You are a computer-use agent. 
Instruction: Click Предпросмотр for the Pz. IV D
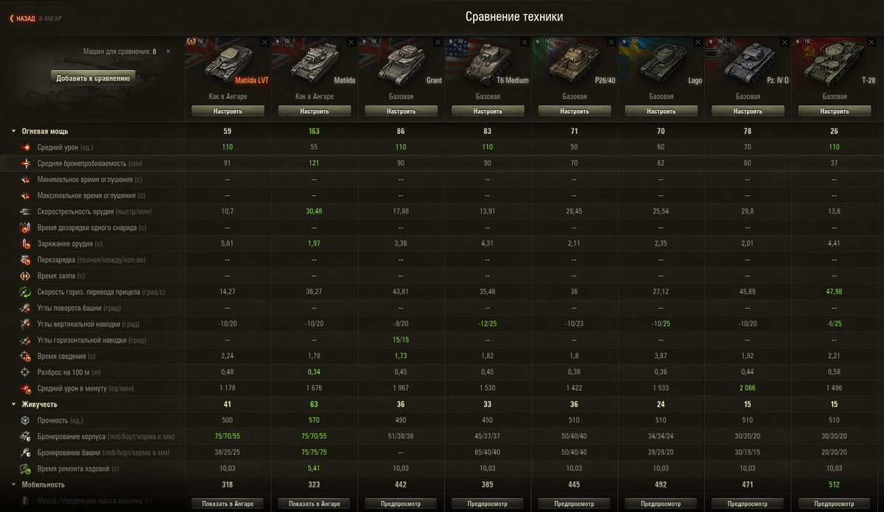[748, 504]
